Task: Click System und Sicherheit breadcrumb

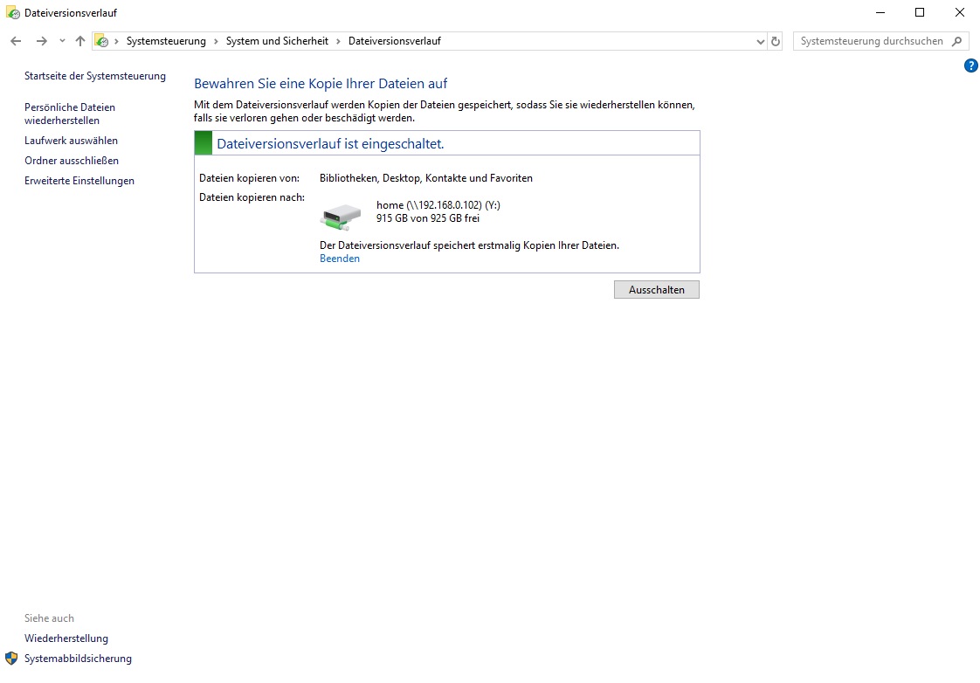Action: [277, 41]
